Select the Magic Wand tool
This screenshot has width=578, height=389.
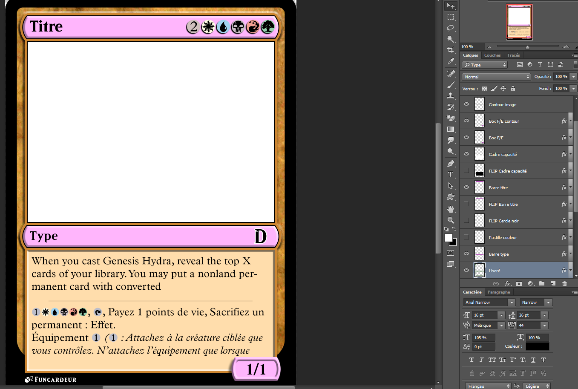(451, 39)
